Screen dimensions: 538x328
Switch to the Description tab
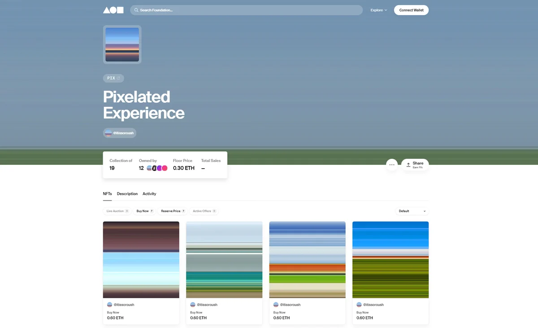coord(127,194)
